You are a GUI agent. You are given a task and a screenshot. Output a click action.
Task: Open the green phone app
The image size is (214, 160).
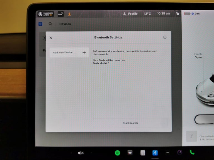(192, 152)
